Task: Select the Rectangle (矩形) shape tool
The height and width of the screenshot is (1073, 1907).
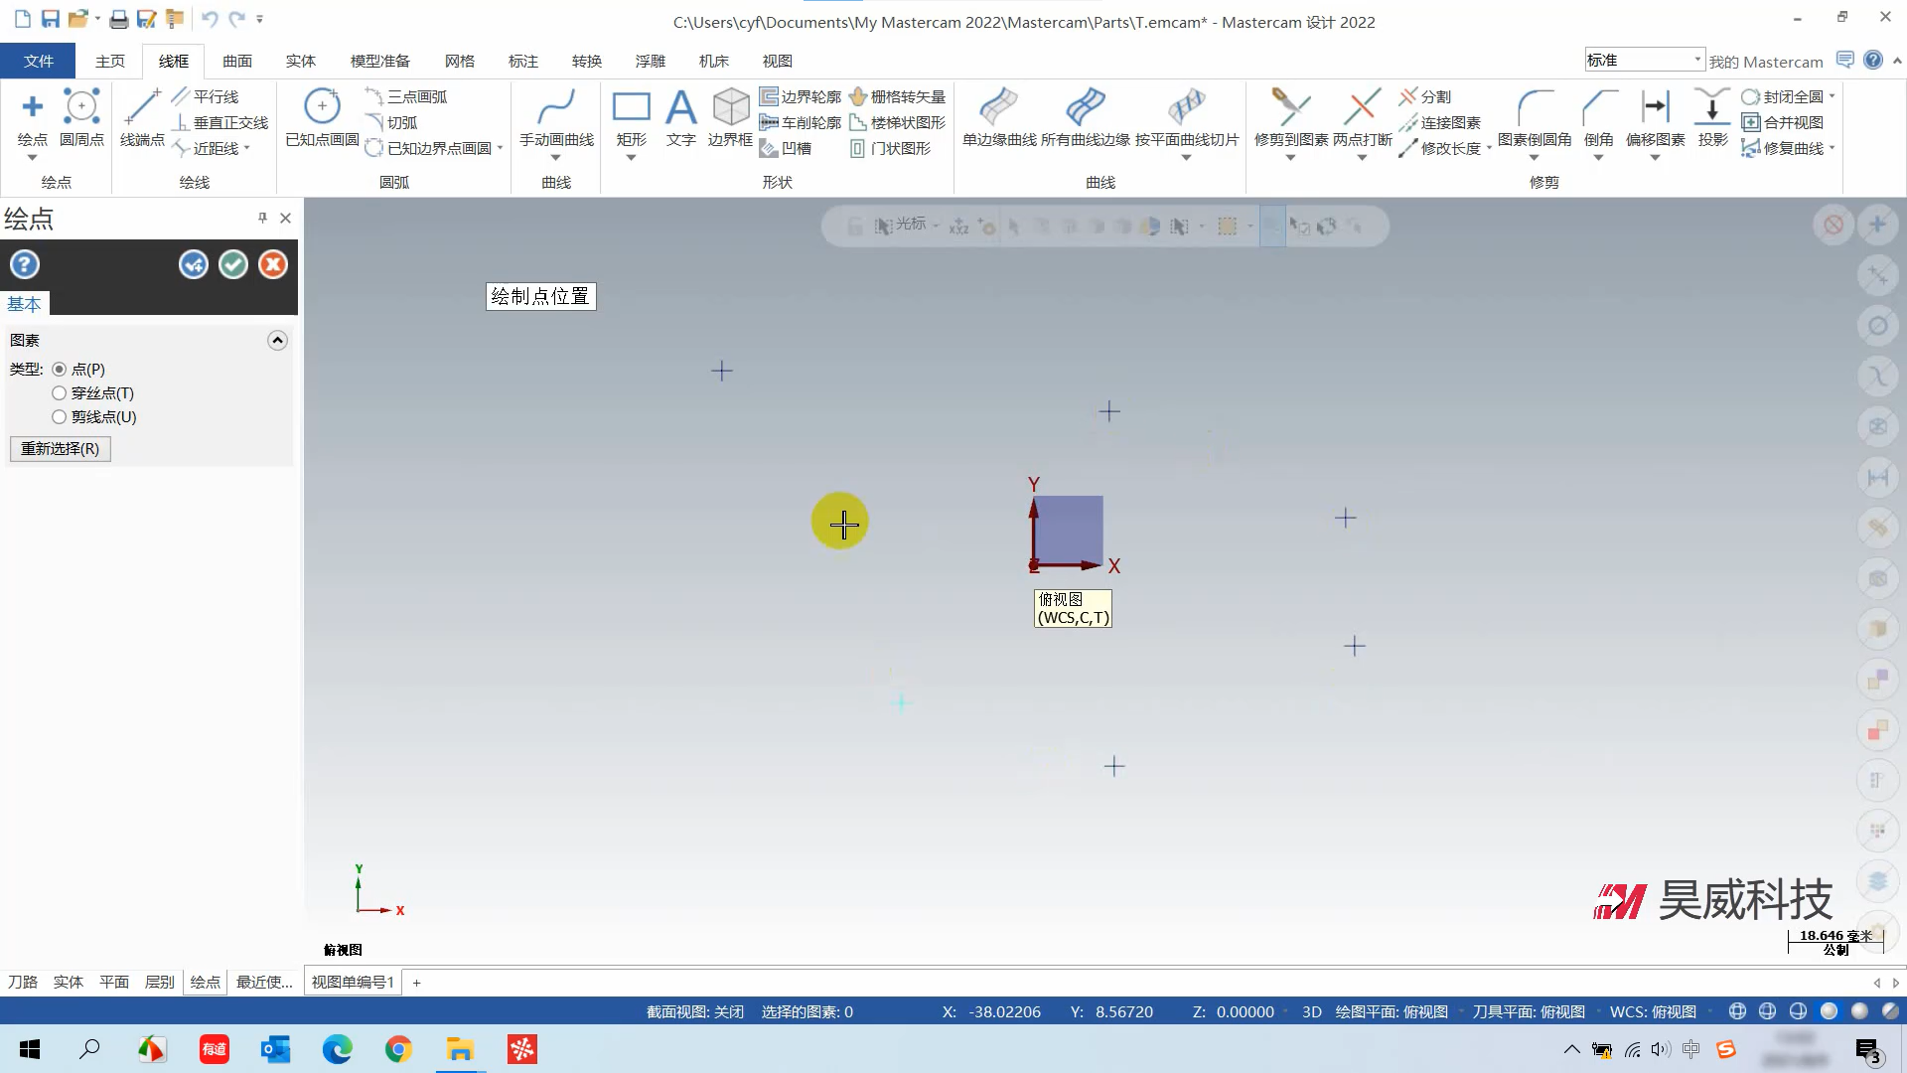Action: pyautogui.click(x=631, y=107)
